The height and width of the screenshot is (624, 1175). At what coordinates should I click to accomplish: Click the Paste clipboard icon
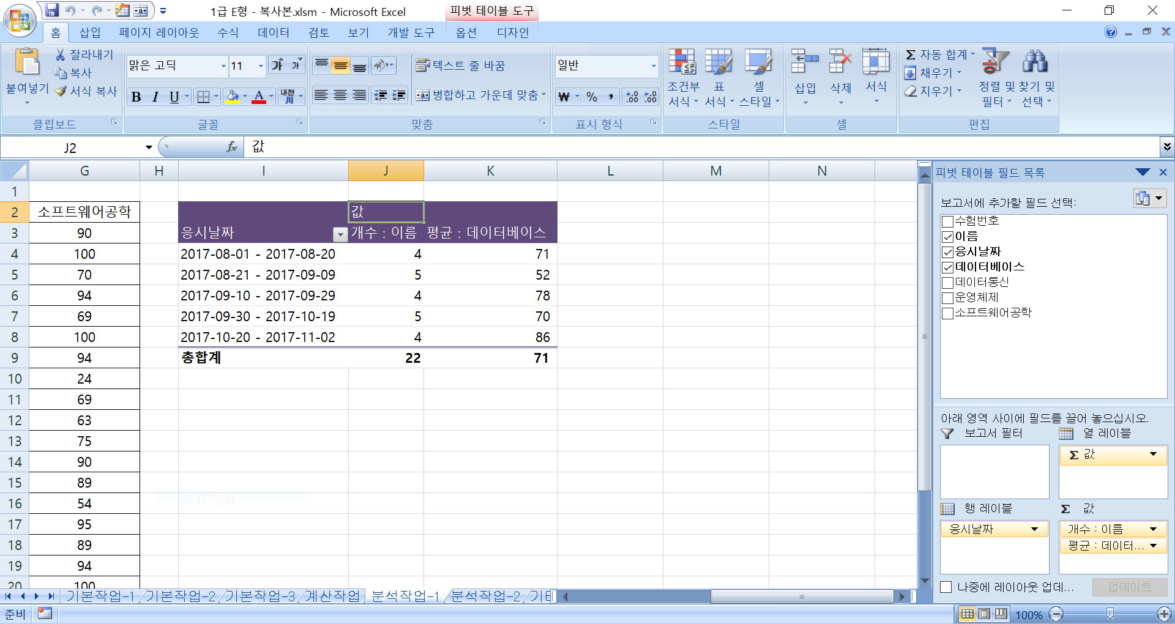tap(26, 63)
